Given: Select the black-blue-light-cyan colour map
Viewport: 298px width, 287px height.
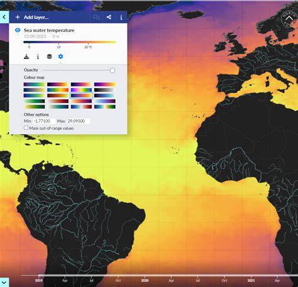Looking at the screenshot, I should [x=105, y=95].
